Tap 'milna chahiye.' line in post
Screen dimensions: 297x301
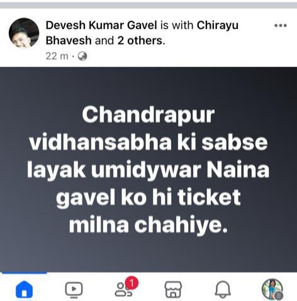pos(148,225)
